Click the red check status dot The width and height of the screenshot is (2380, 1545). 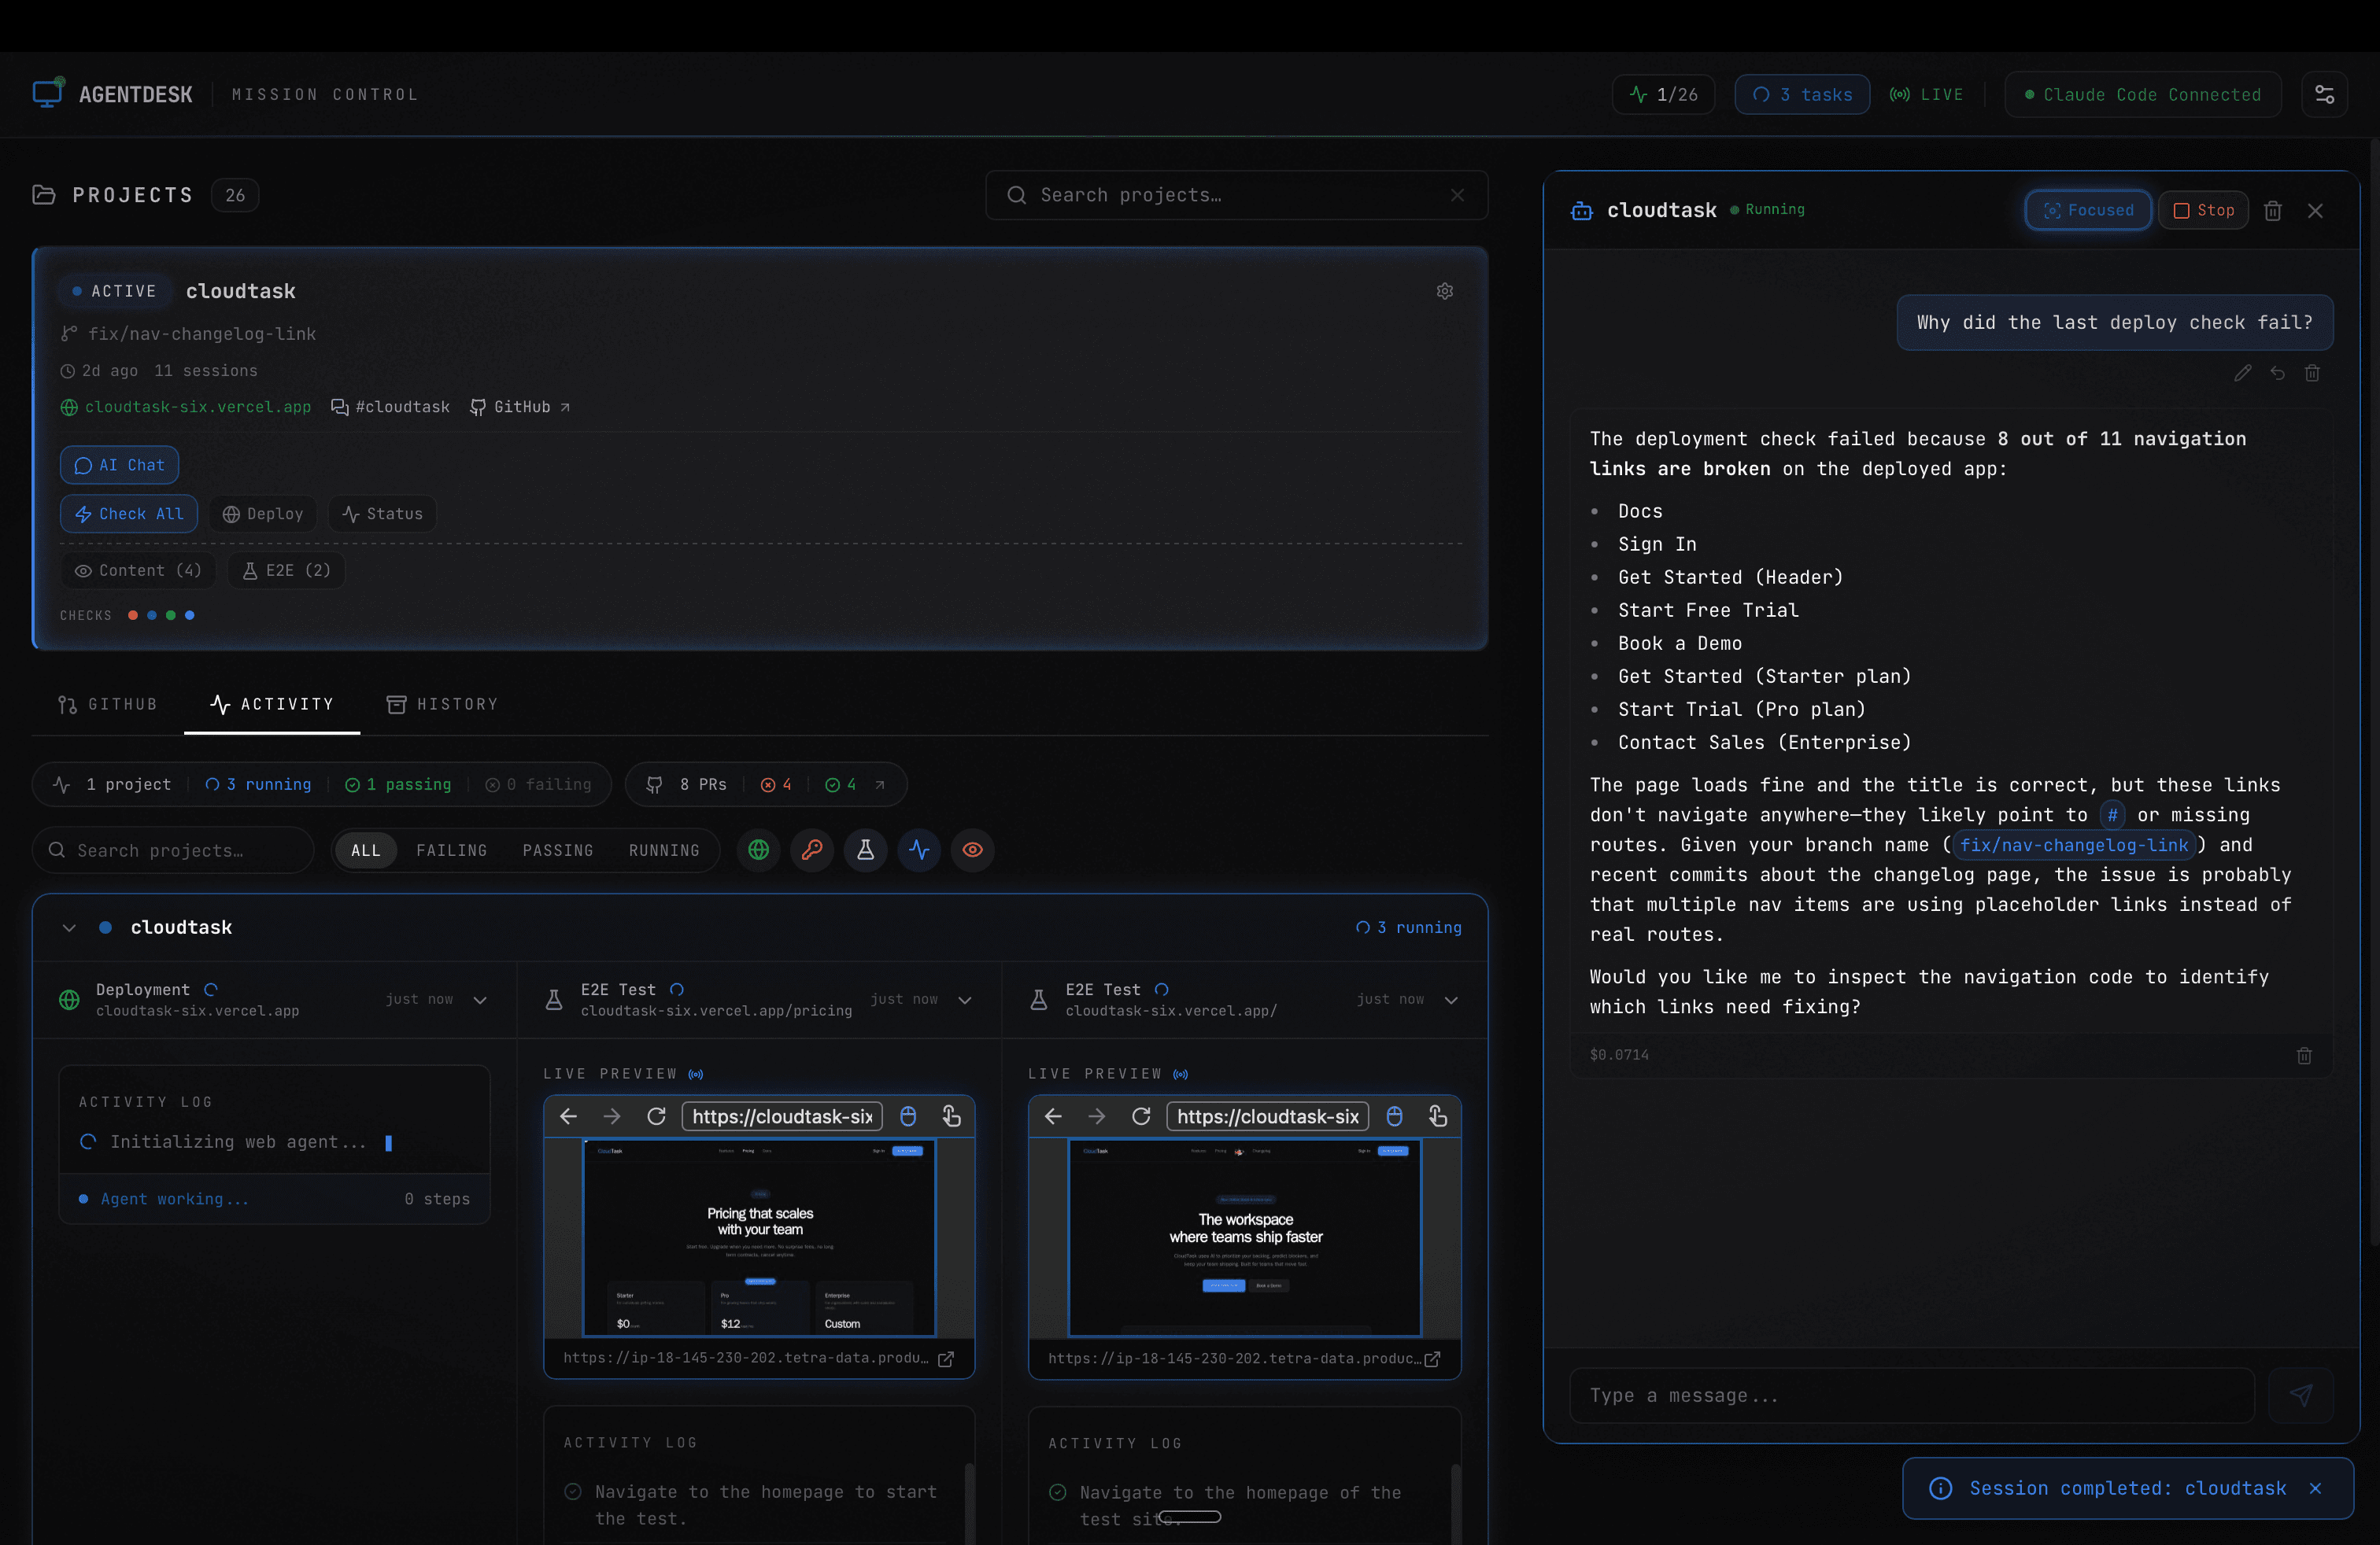[133, 616]
